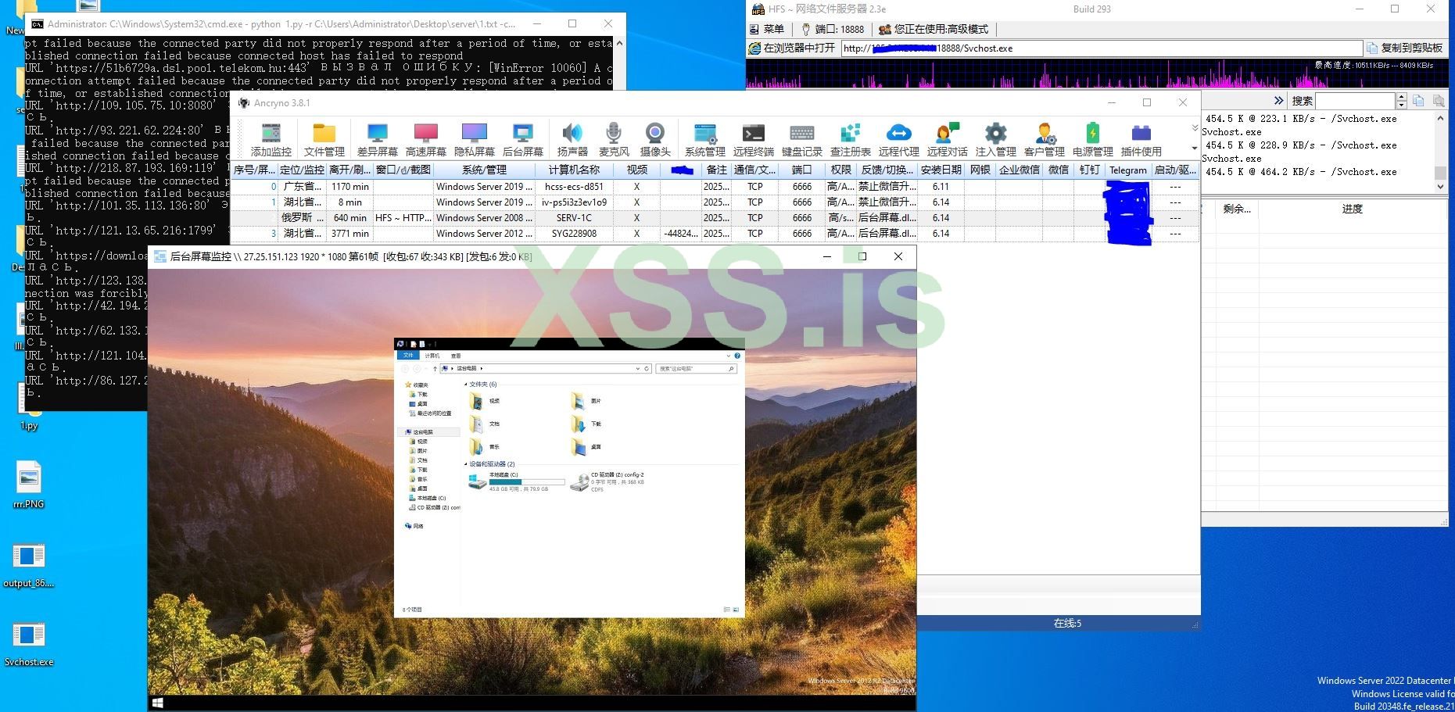The width and height of the screenshot is (1455, 712).
Task: Open 本地磁盘 (C:) drive in remote Explorer
Action: pyautogui.click(x=516, y=481)
